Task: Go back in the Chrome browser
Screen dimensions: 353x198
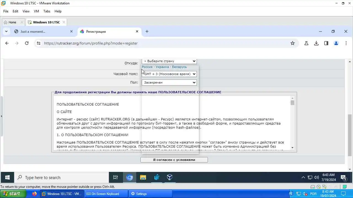Action: 7,43
